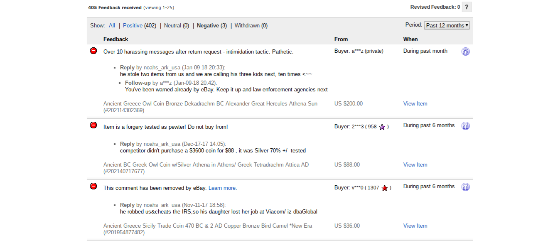Click the help question mark button
The width and height of the screenshot is (548, 248).
tap(467, 7)
